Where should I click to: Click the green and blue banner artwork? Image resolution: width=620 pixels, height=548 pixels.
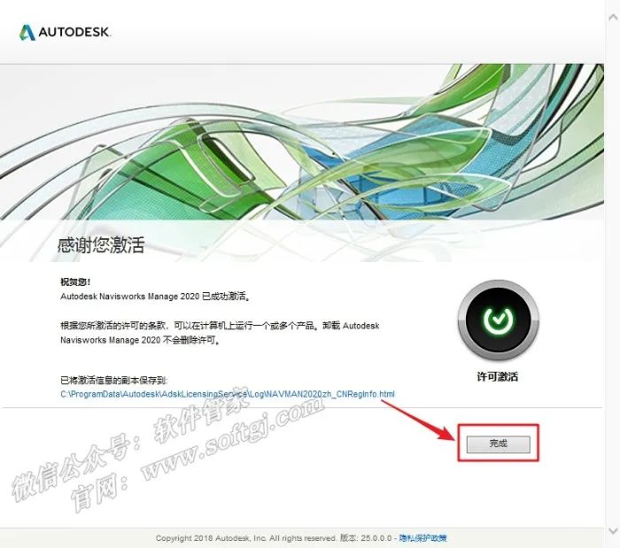coord(302,143)
